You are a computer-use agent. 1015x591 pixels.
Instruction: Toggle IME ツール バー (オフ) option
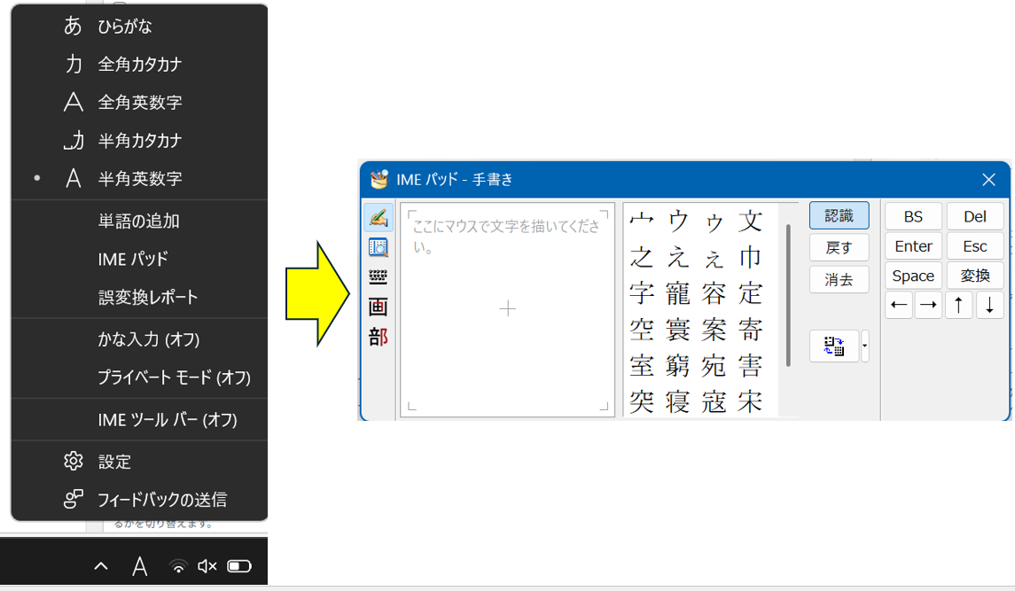tap(167, 420)
